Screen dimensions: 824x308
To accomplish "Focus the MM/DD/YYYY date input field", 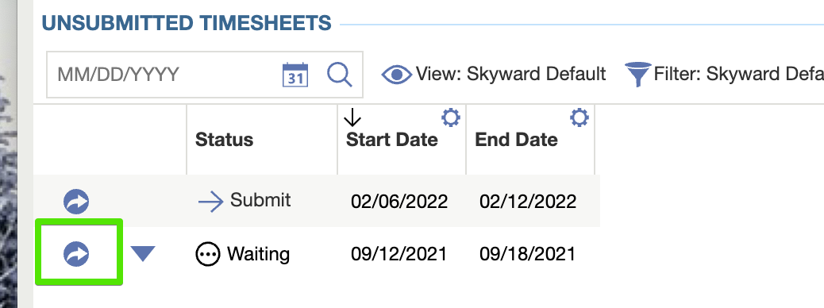I will 163,75.
